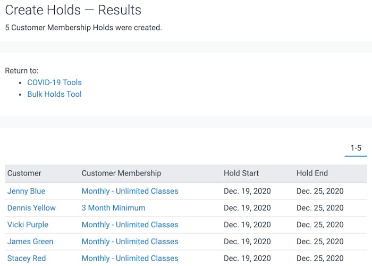Go to James Green's customer record
Image resolution: width=372 pixels, height=266 pixels.
tap(30, 242)
